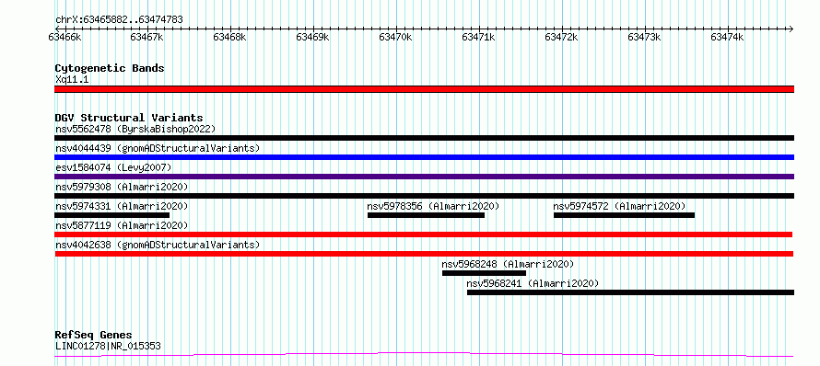Select gene label LINC01278|NR_015353

(108, 346)
